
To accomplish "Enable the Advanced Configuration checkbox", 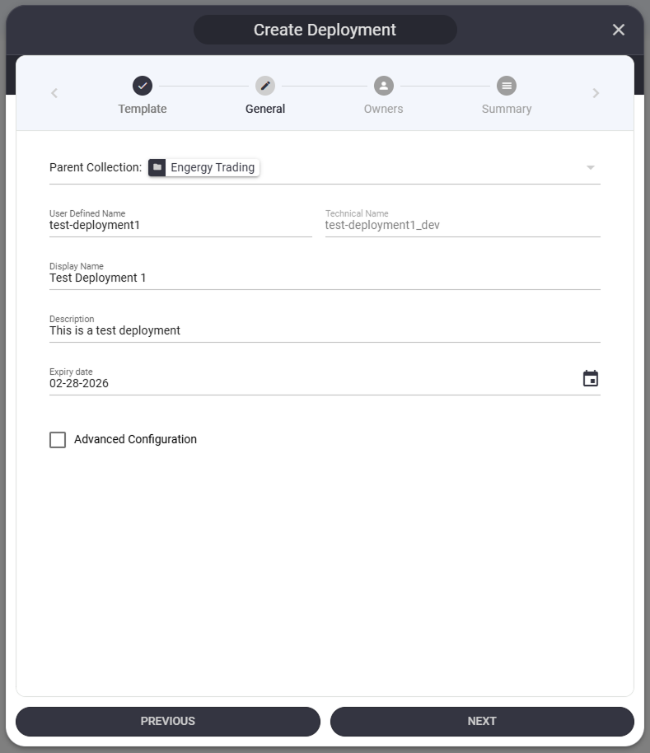I will coord(58,440).
